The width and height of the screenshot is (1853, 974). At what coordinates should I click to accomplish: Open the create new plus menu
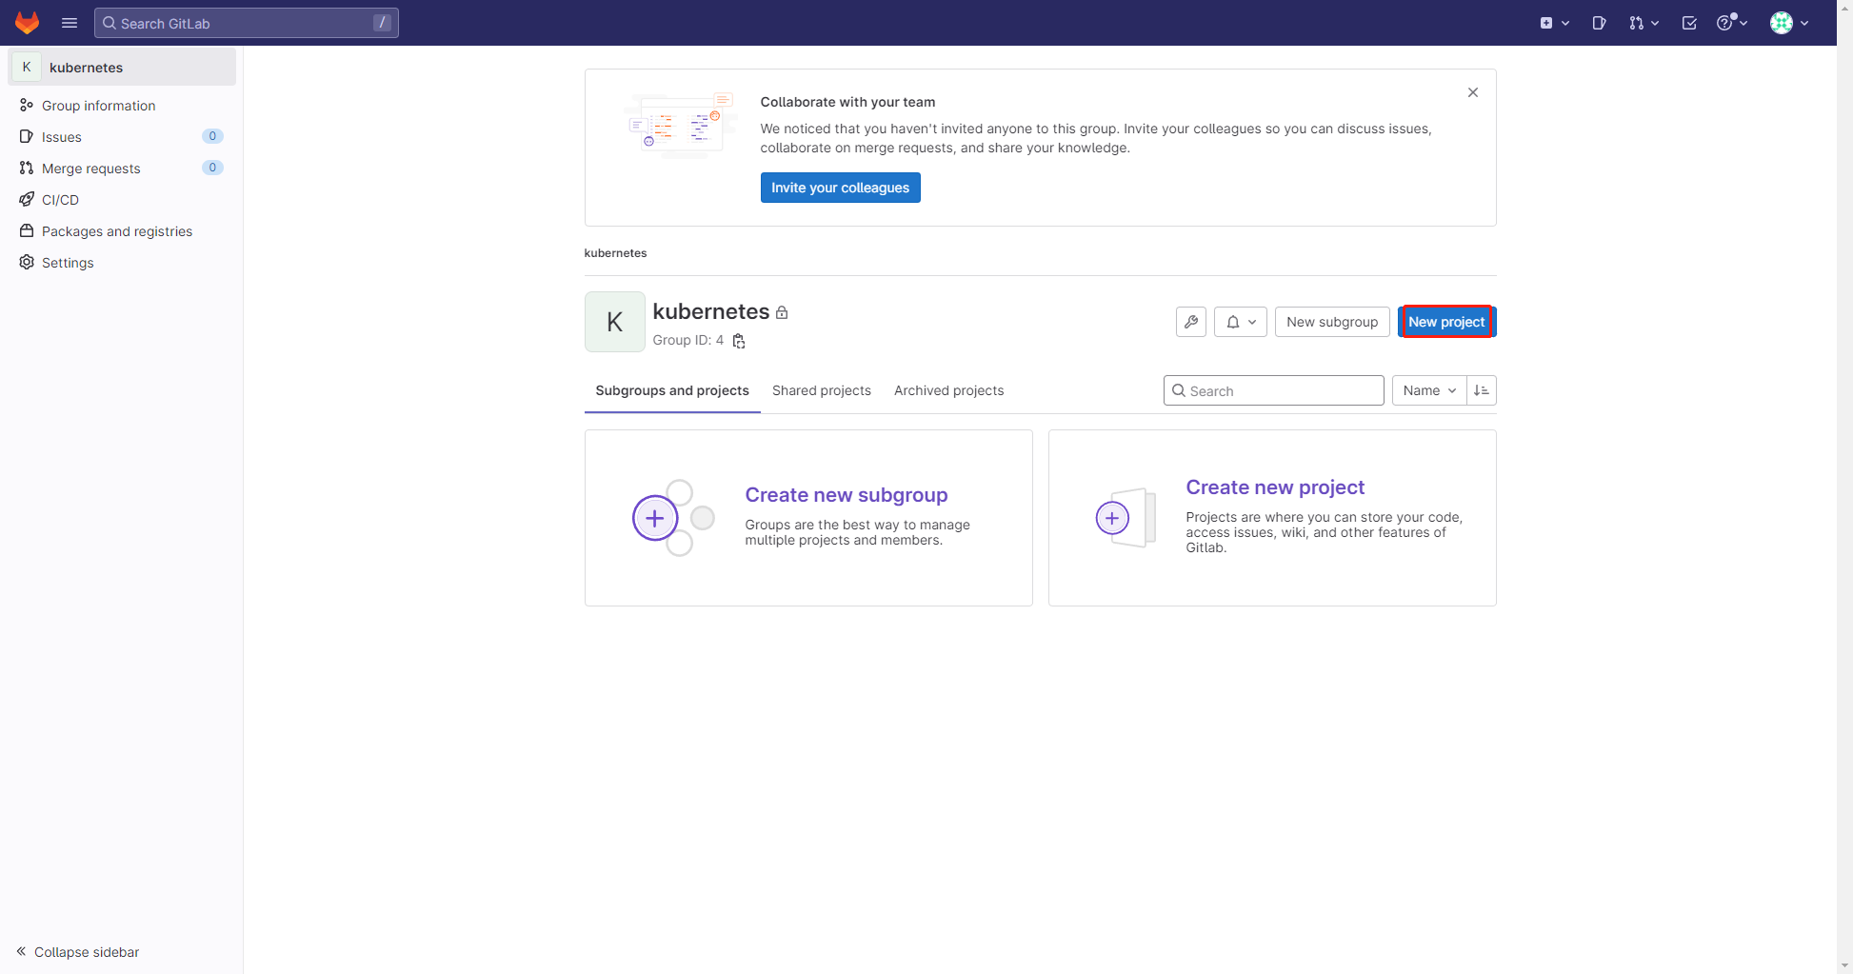pos(1554,23)
